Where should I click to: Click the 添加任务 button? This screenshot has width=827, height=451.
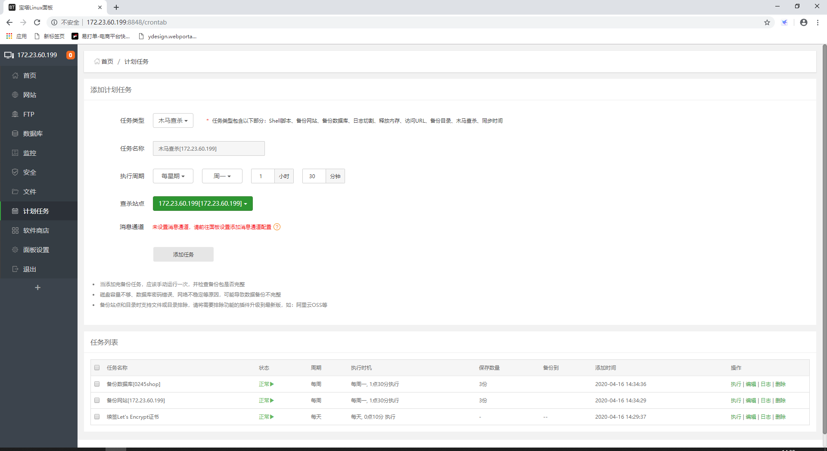click(x=183, y=254)
